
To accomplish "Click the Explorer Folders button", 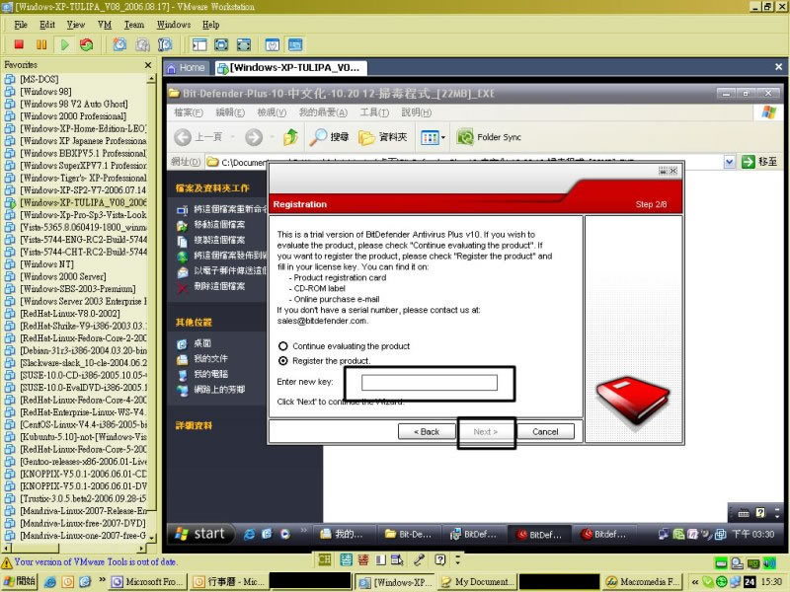I will coord(383,136).
